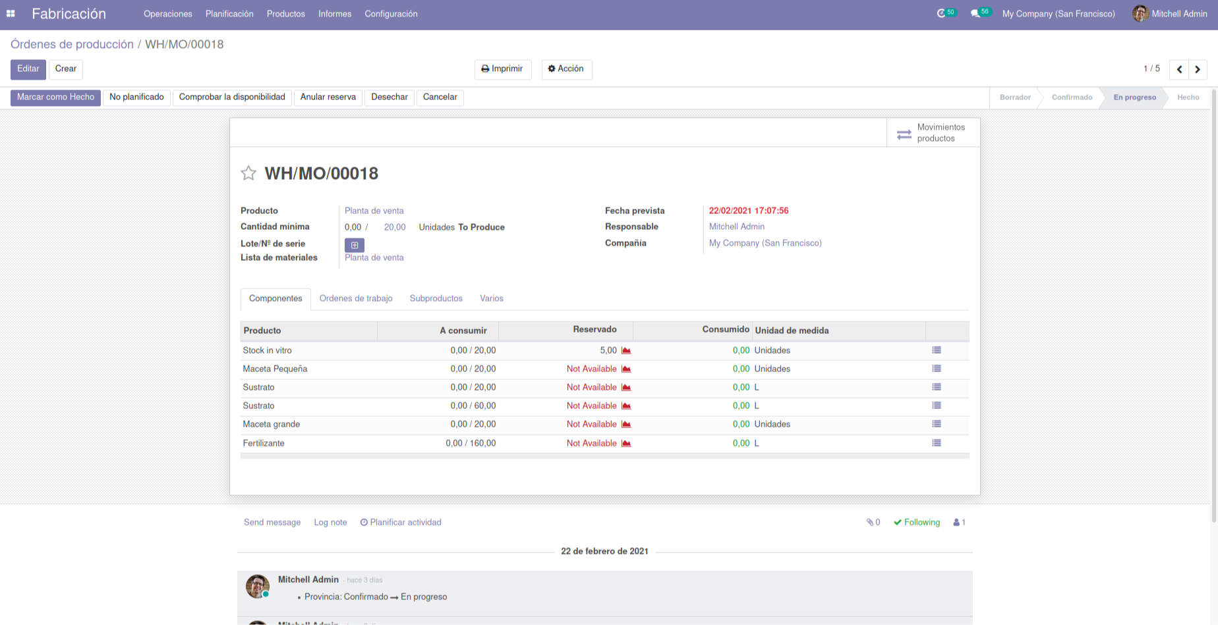Open forecast chart icon for Maceta Pequeña
The height and width of the screenshot is (625, 1218).
pyautogui.click(x=626, y=369)
